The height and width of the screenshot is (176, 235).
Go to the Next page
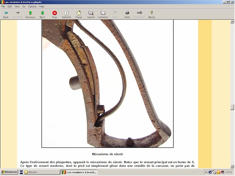tap(42, 14)
